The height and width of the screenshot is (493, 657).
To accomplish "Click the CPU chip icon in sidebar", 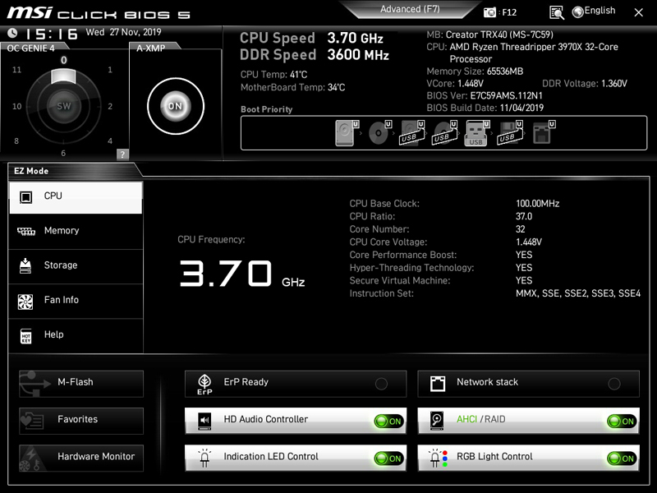I will tap(25, 196).
